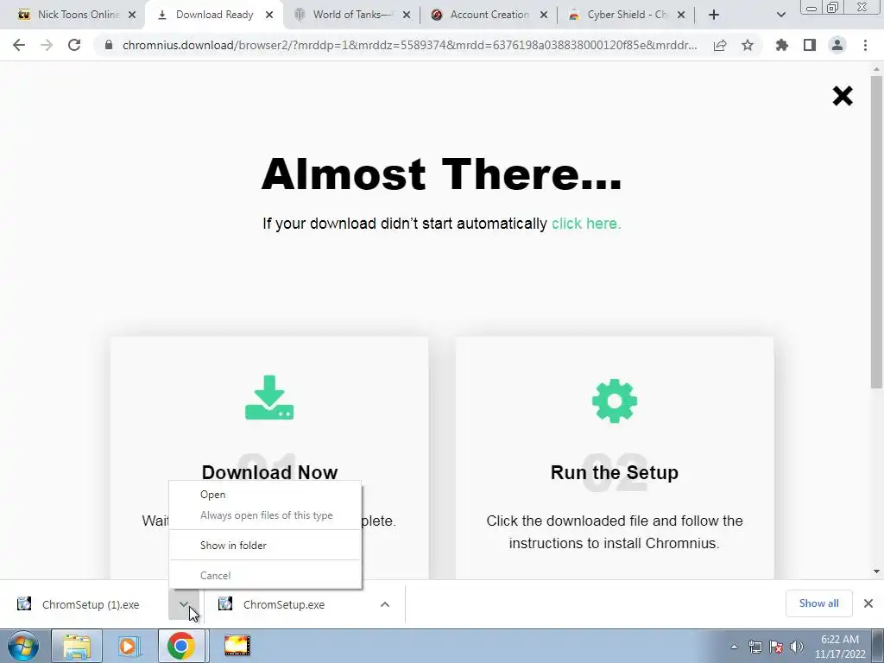Launch Windows Media Player from taskbar

tap(128, 646)
